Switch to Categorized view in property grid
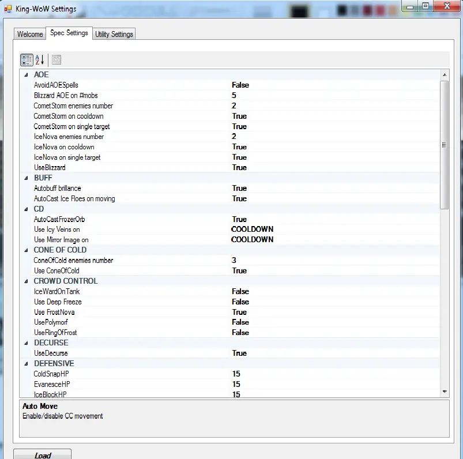Viewport: 463px width, 459px height. 27,60
